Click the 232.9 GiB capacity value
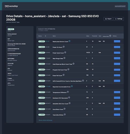130x134 pixels. point(10,64)
